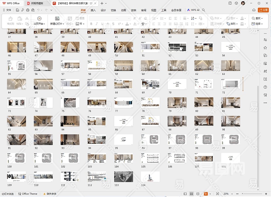
Task: Click the new slide icon
Action: click(x=57, y=19)
